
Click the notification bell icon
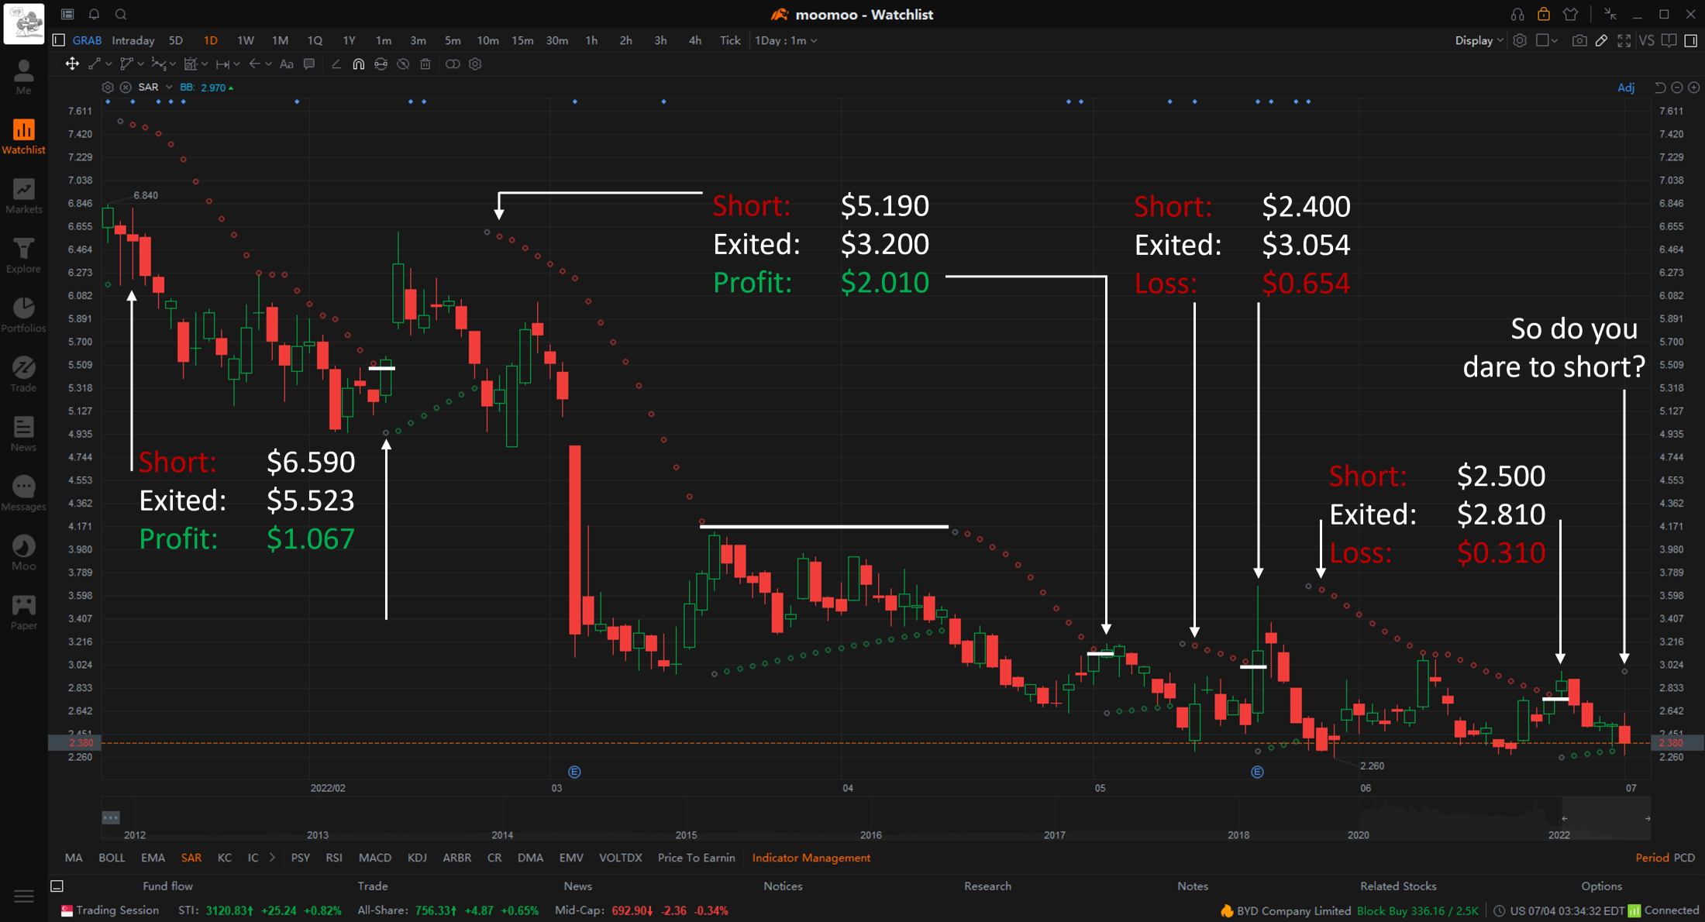[x=94, y=14]
